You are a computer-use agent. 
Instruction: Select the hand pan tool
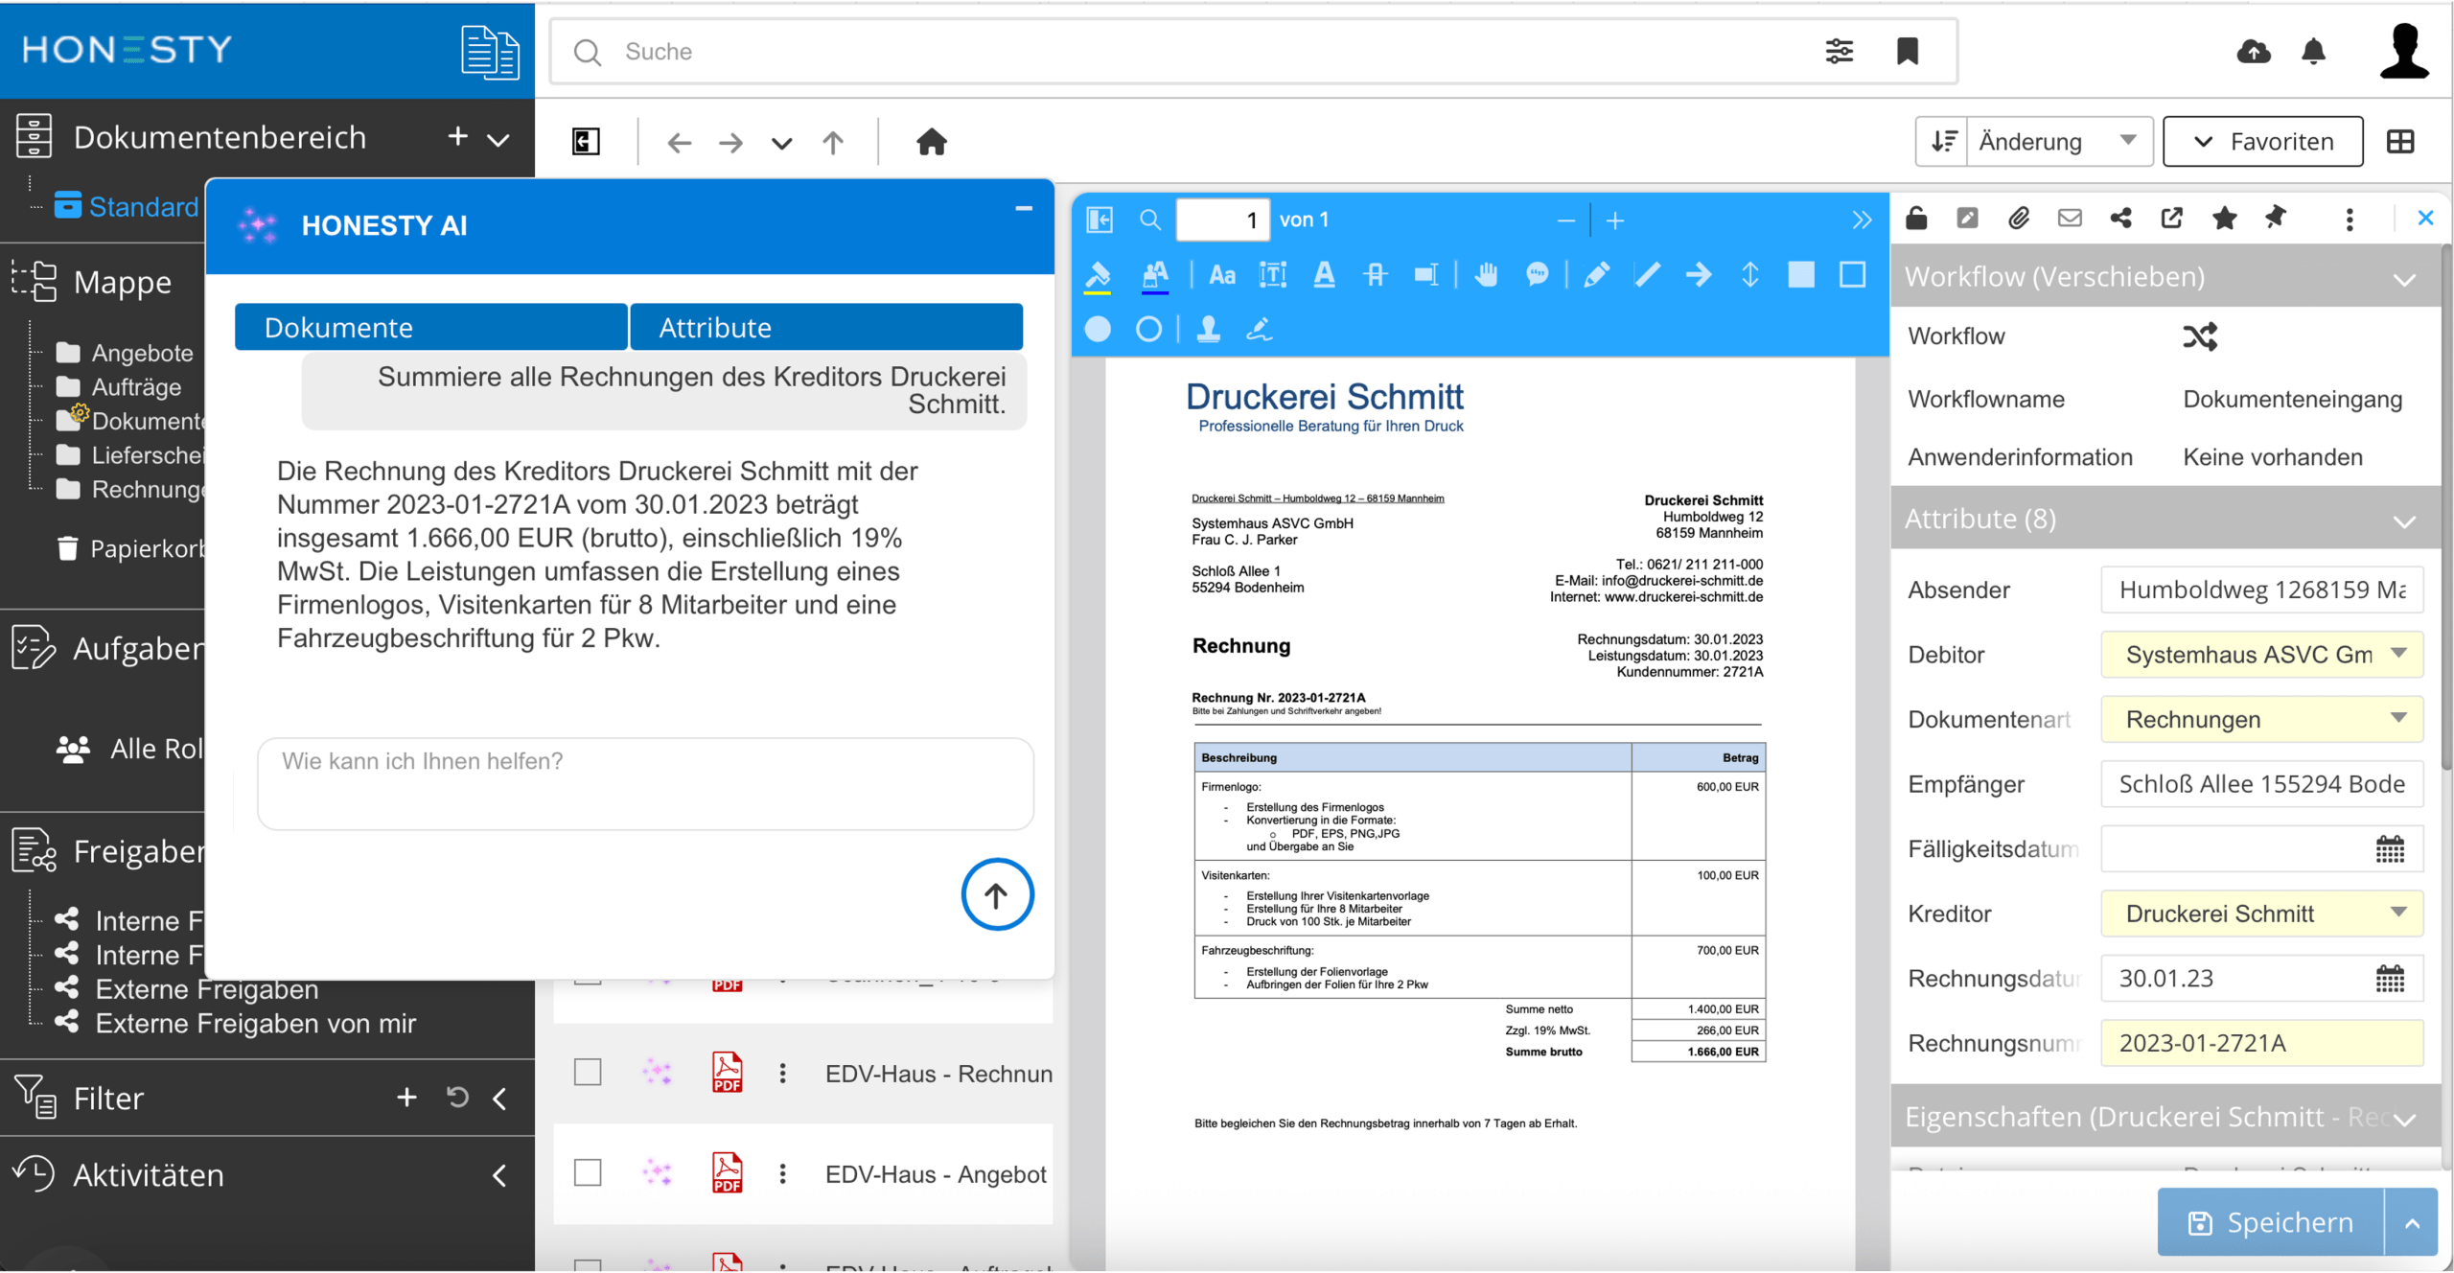point(1486,276)
